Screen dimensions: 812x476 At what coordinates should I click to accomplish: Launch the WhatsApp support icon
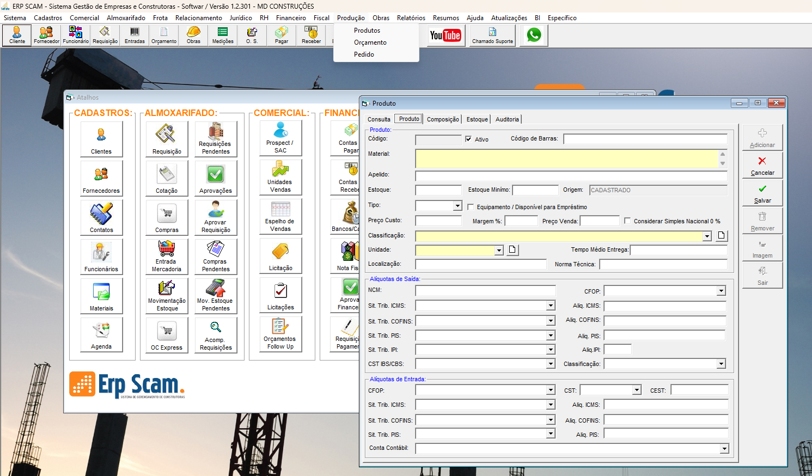(x=534, y=35)
